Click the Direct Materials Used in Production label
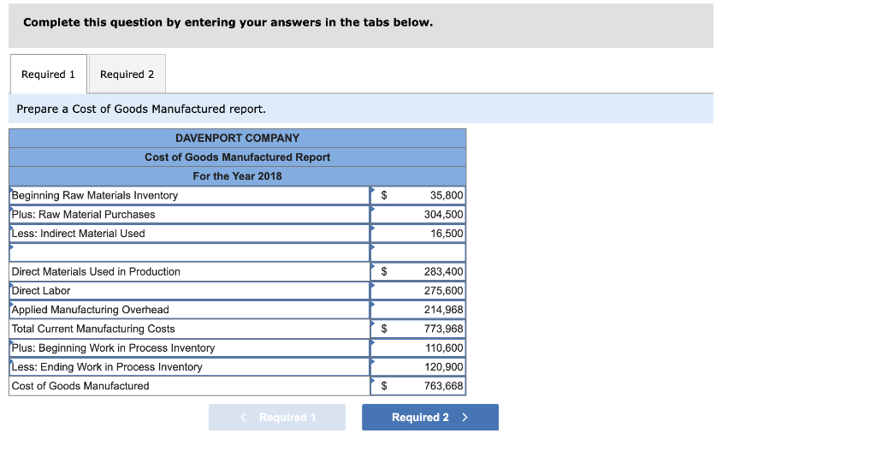 click(x=96, y=271)
